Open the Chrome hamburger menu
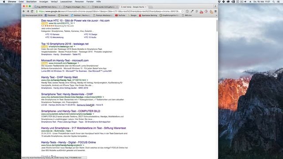This screenshot has width=283, height=159. click(x=215, y=11)
